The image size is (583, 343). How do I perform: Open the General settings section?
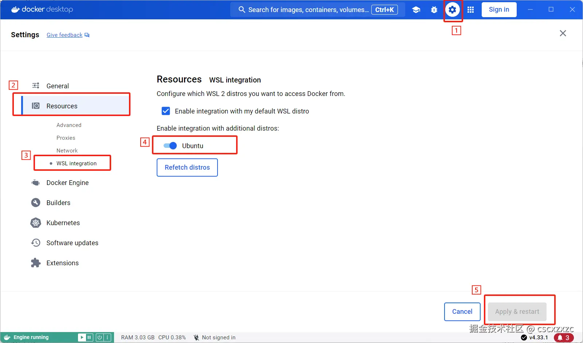[x=58, y=86]
